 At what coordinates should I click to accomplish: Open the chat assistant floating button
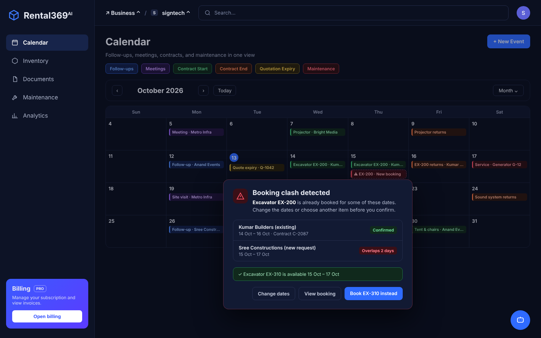pyautogui.click(x=520, y=320)
